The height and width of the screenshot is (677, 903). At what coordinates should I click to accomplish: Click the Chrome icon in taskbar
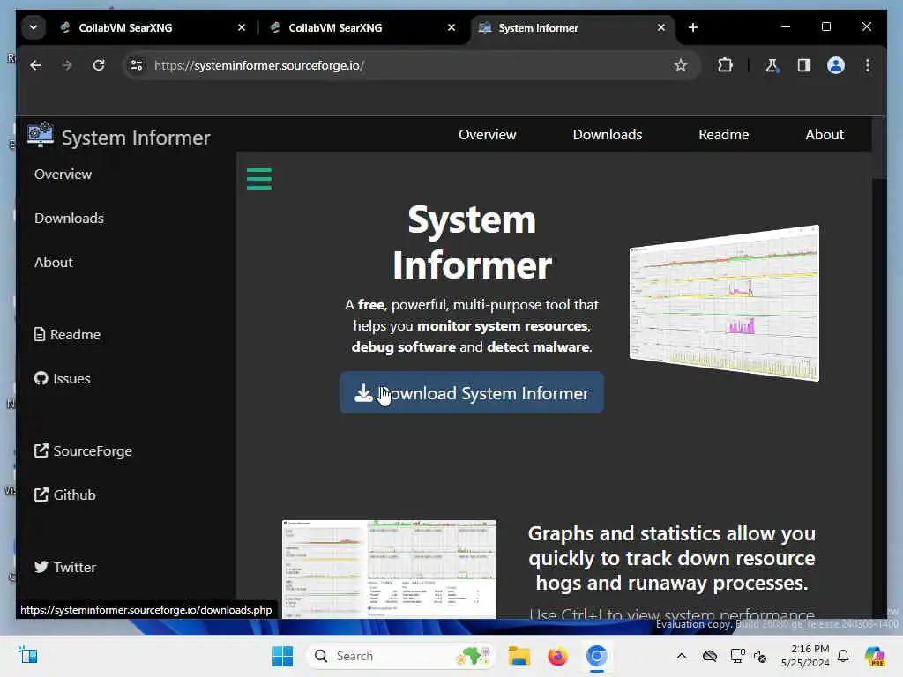597,656
